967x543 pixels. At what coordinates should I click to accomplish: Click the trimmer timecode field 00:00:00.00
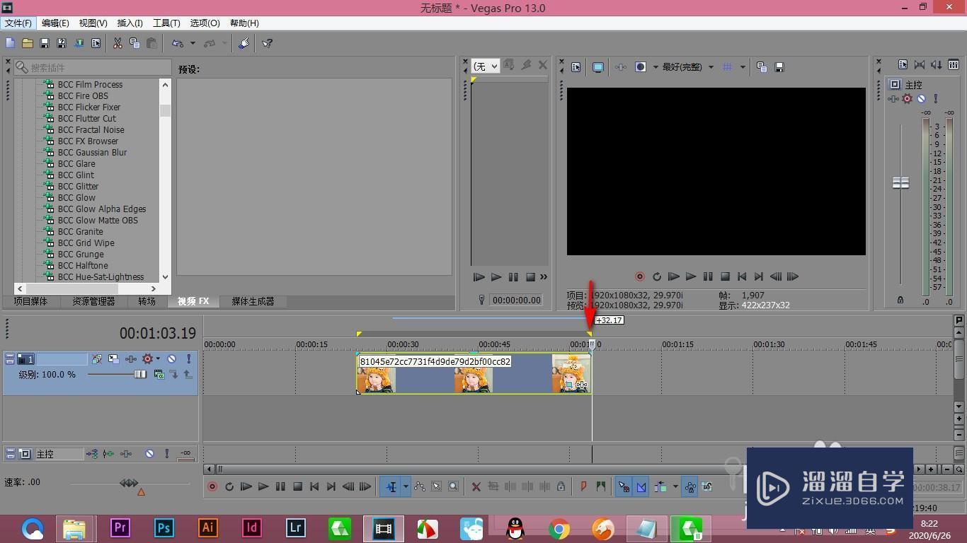click(x=517, y=300)
